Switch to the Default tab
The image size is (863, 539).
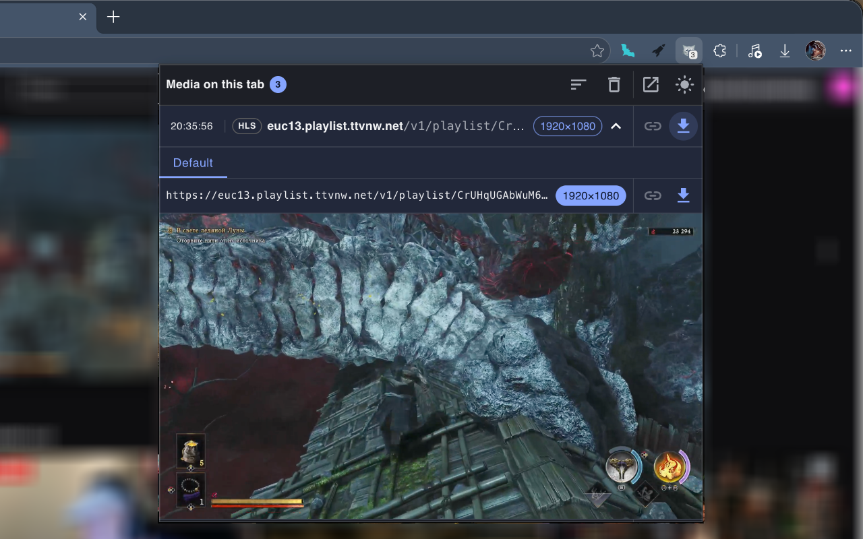pos(193,163)
